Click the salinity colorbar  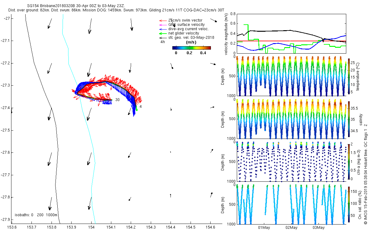[349, 120]
